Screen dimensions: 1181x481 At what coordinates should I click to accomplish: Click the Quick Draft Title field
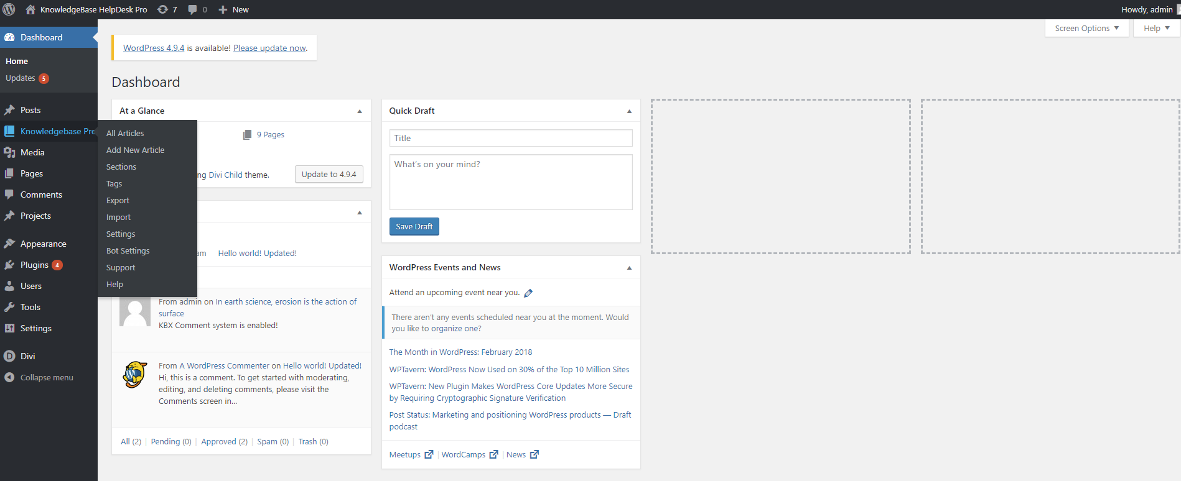[511, 138]
